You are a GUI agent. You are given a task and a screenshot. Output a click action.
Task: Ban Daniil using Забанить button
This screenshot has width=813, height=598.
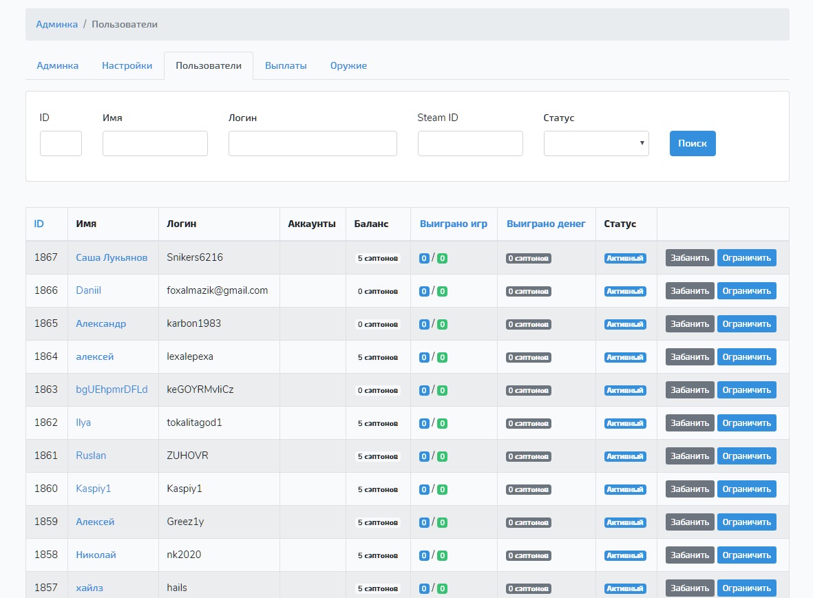pos(690,290)
